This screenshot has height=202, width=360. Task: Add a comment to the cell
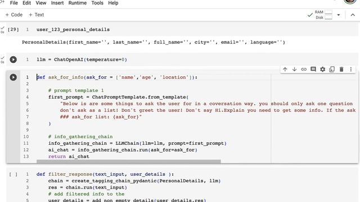point(313,70)
